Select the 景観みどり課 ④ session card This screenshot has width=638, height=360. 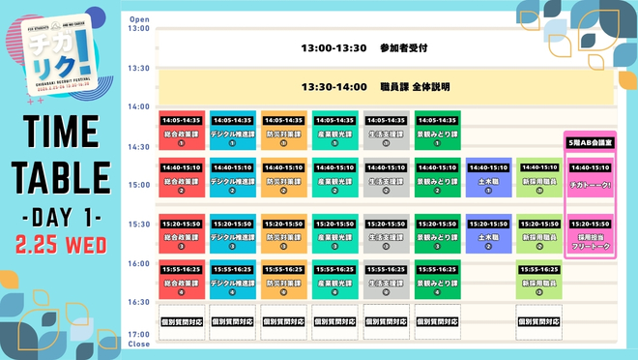coord(437,280)
